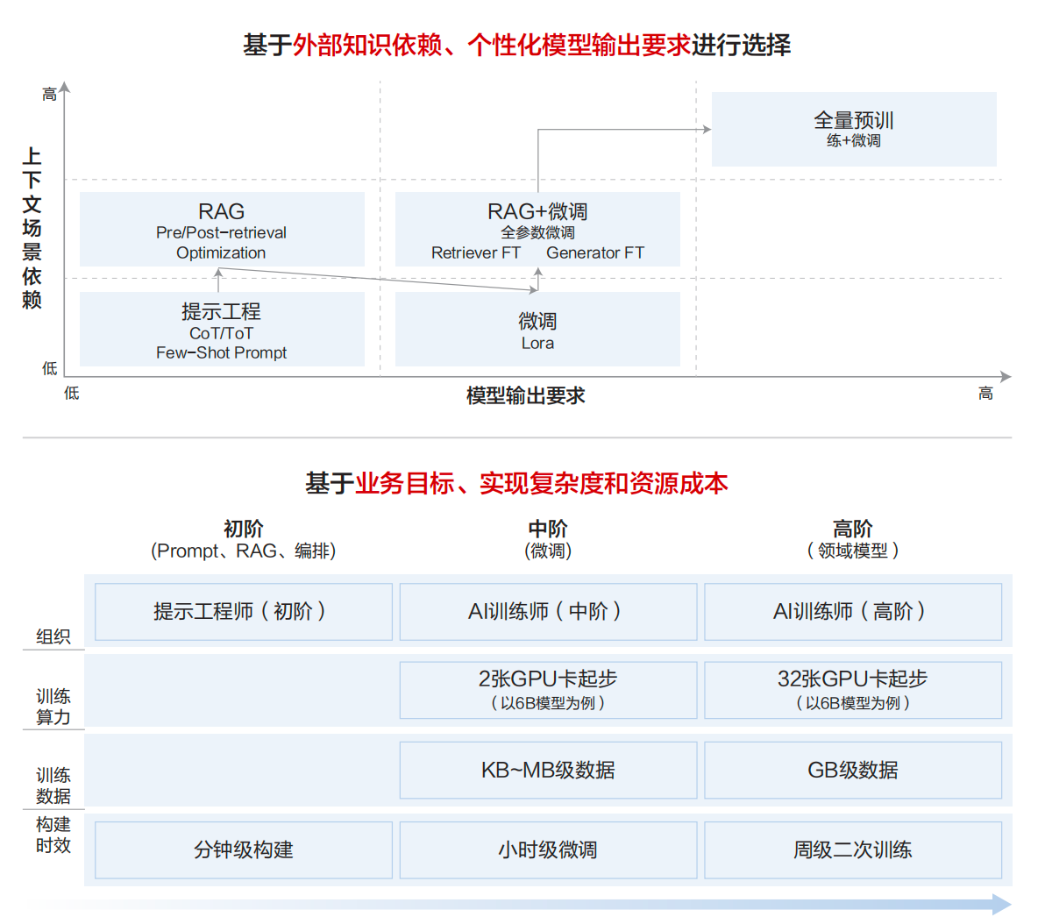This screenshot has height=924, width=1045.
Task: Click the 2张GPU卡起步 cell
Action: 548,690
